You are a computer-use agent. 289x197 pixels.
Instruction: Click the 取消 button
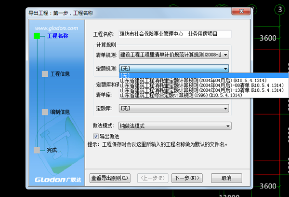point(226,178)
